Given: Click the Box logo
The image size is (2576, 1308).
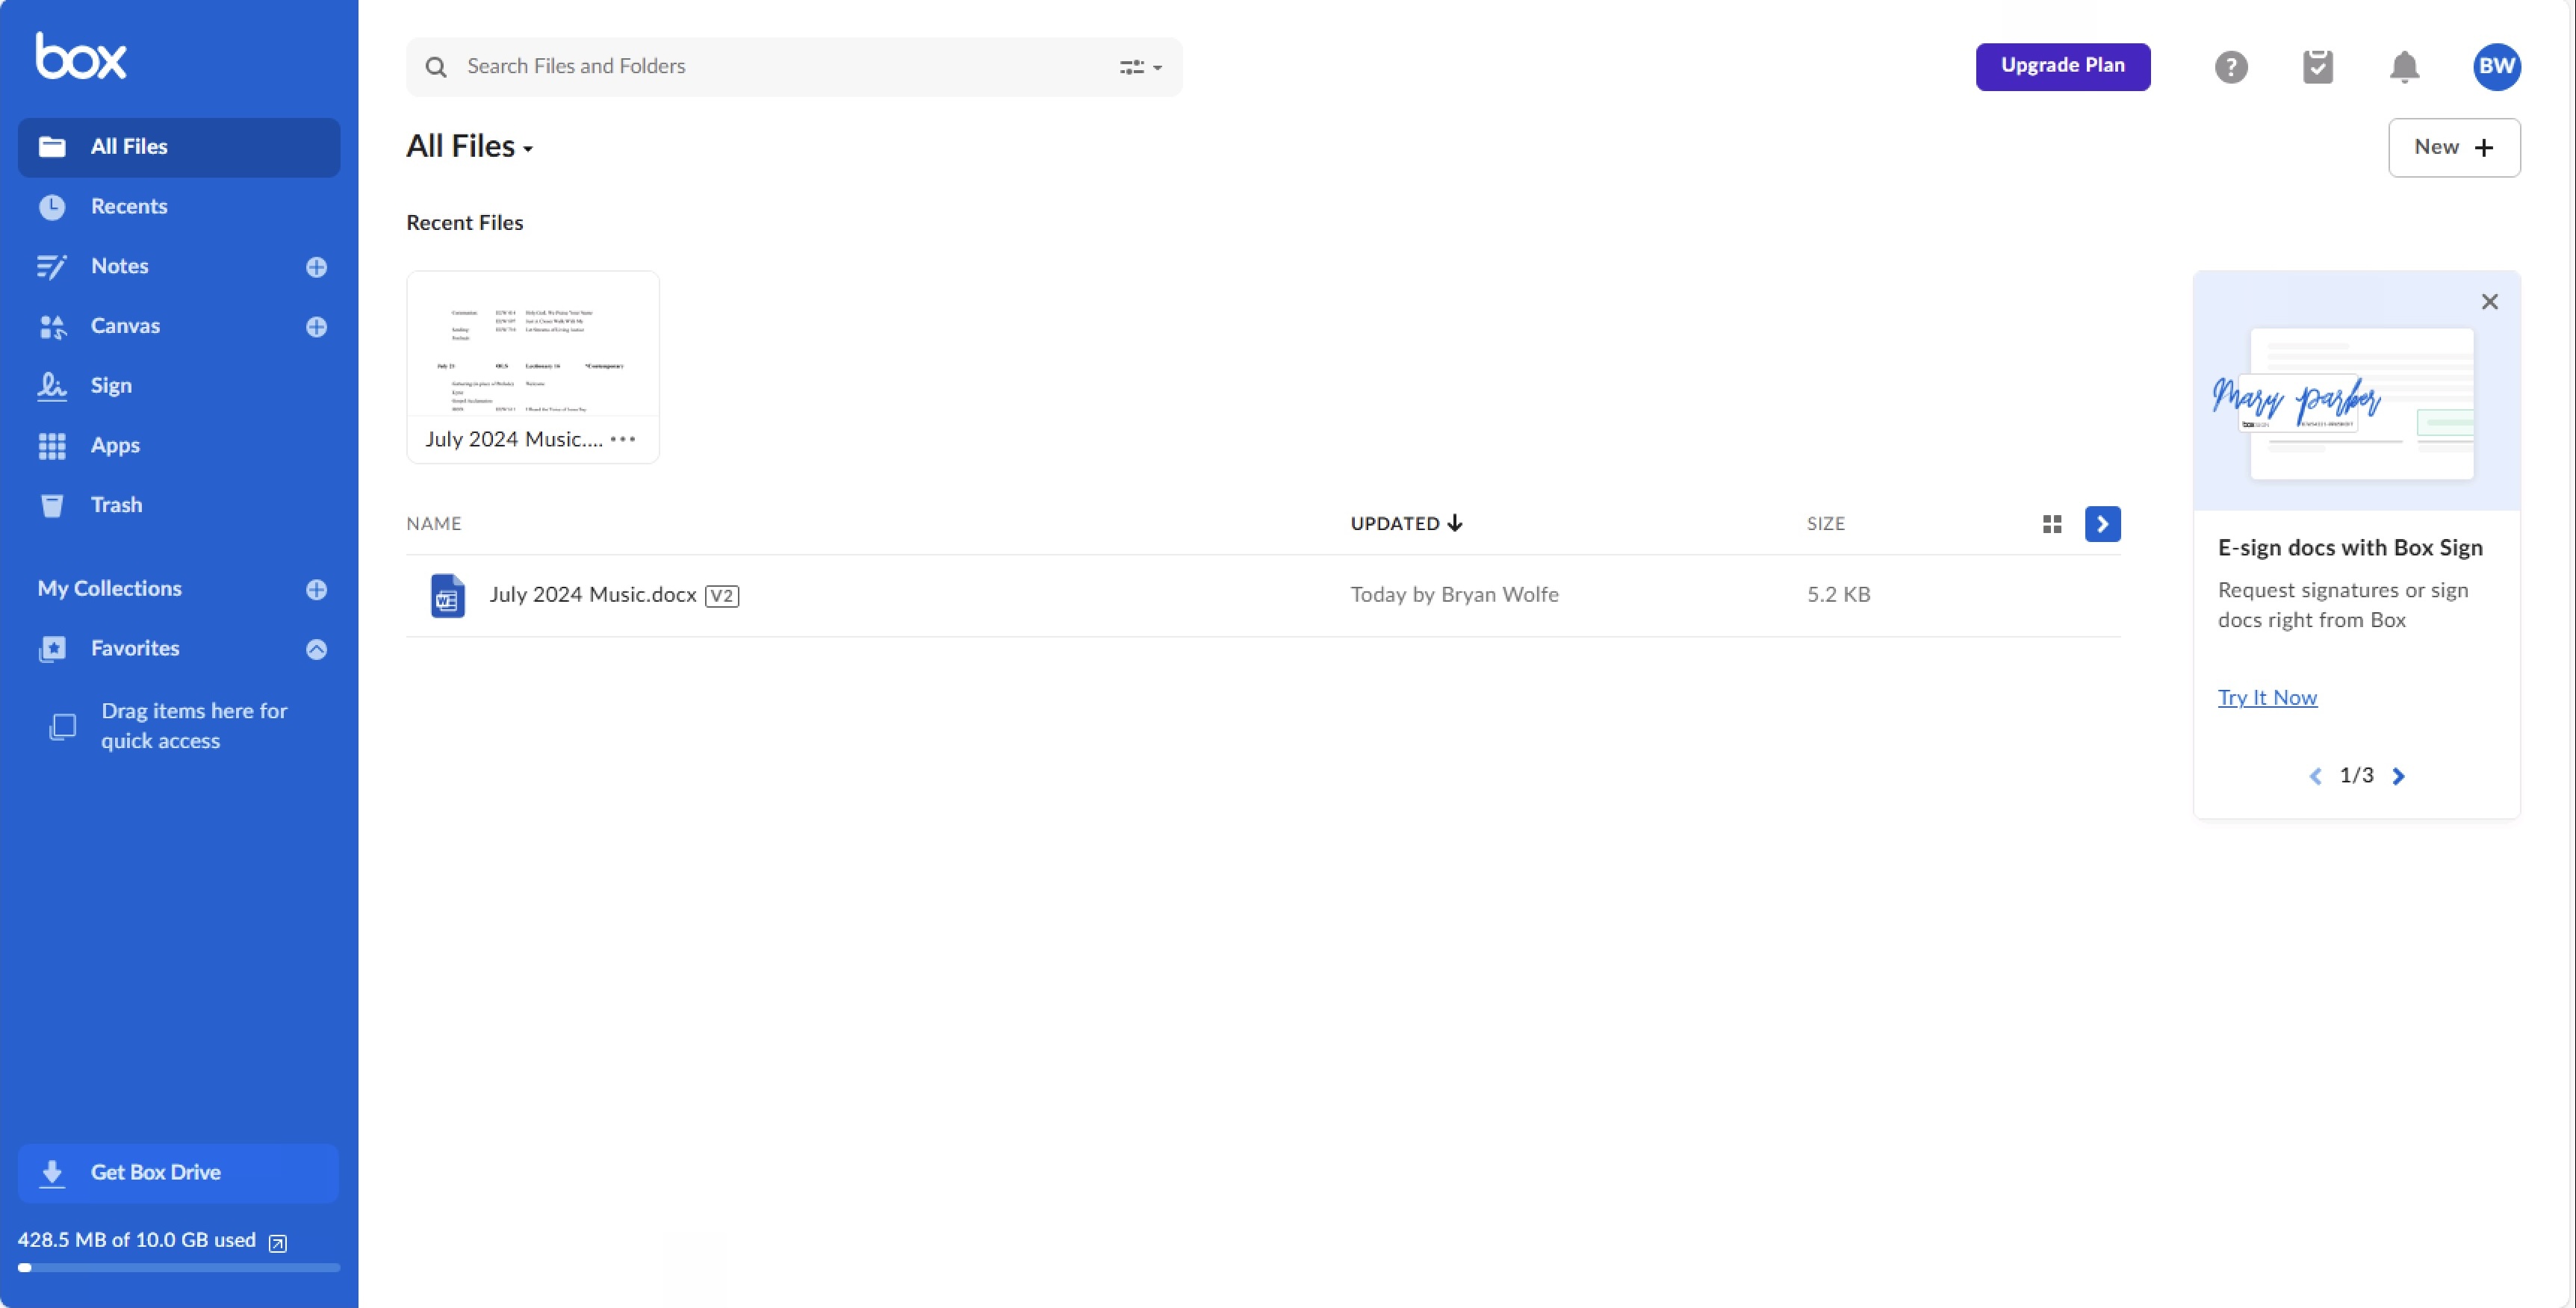Looking at the screenshot, I should 81,56.
